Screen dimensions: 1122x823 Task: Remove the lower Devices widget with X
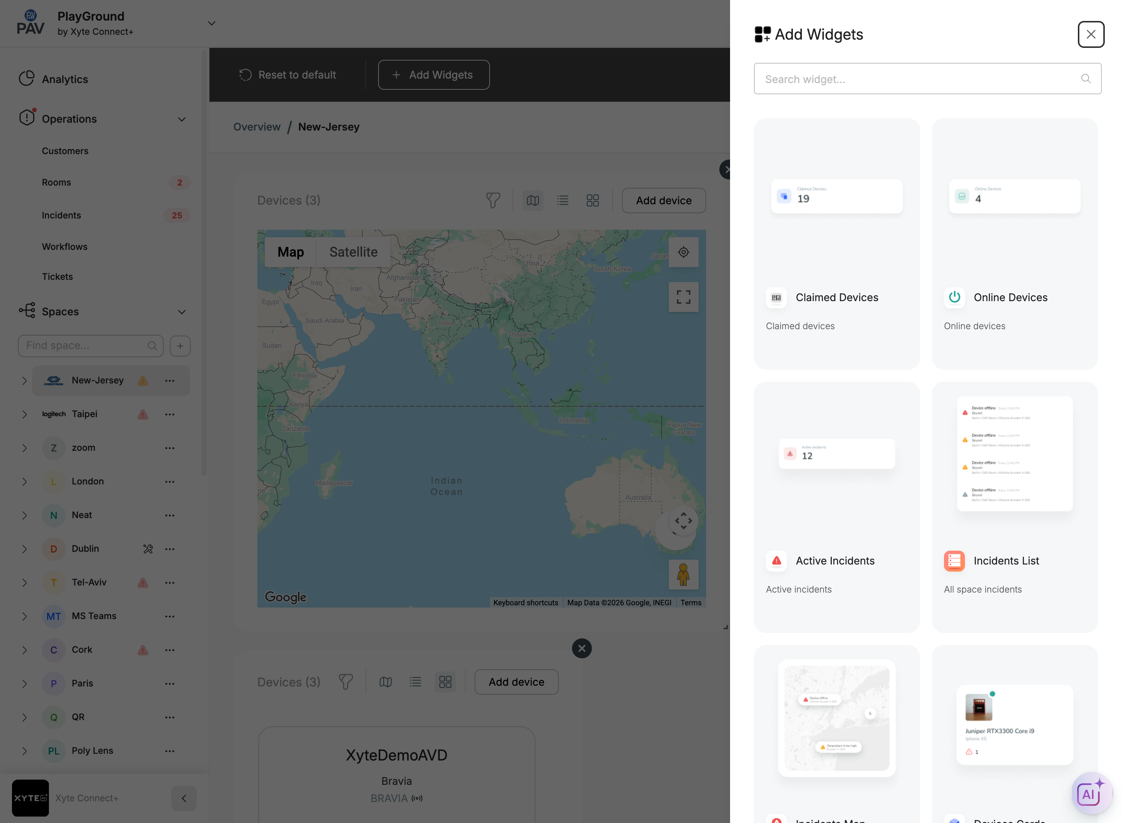[x=582, y=649]
